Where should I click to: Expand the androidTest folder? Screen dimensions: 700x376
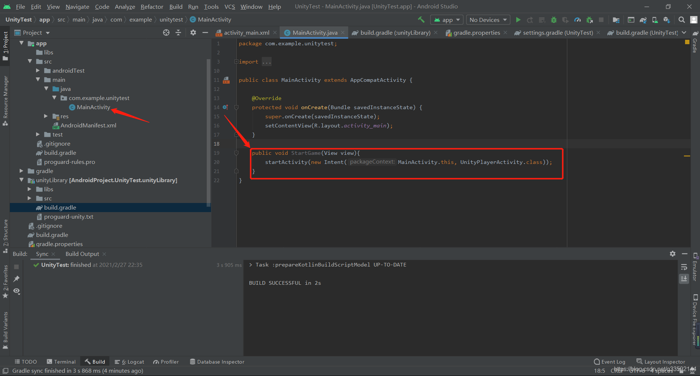click(38, 70)
